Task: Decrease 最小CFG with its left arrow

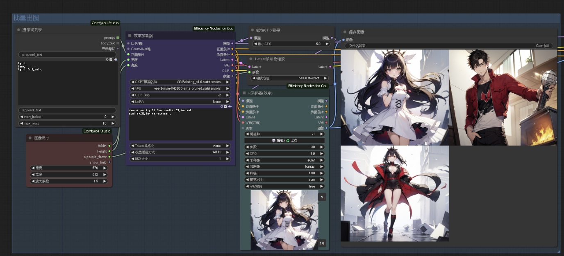Action: pyautogui.click(x=256, y=44)
